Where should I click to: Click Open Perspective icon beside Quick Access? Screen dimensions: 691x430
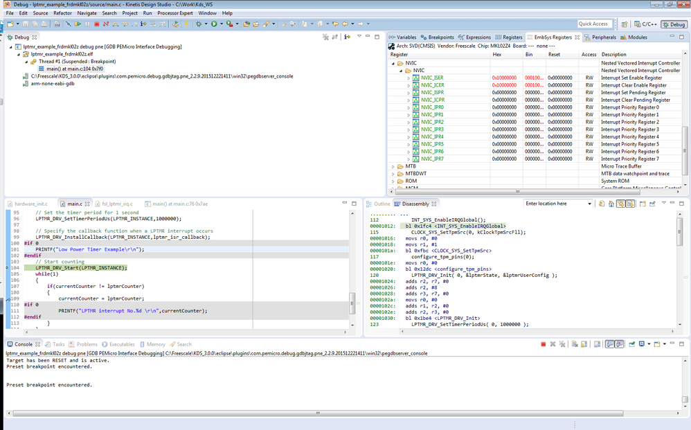click(625, 24)
